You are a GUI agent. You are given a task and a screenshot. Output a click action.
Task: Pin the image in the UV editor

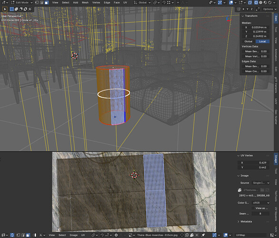pyautogui.click(x=203, y=235)
